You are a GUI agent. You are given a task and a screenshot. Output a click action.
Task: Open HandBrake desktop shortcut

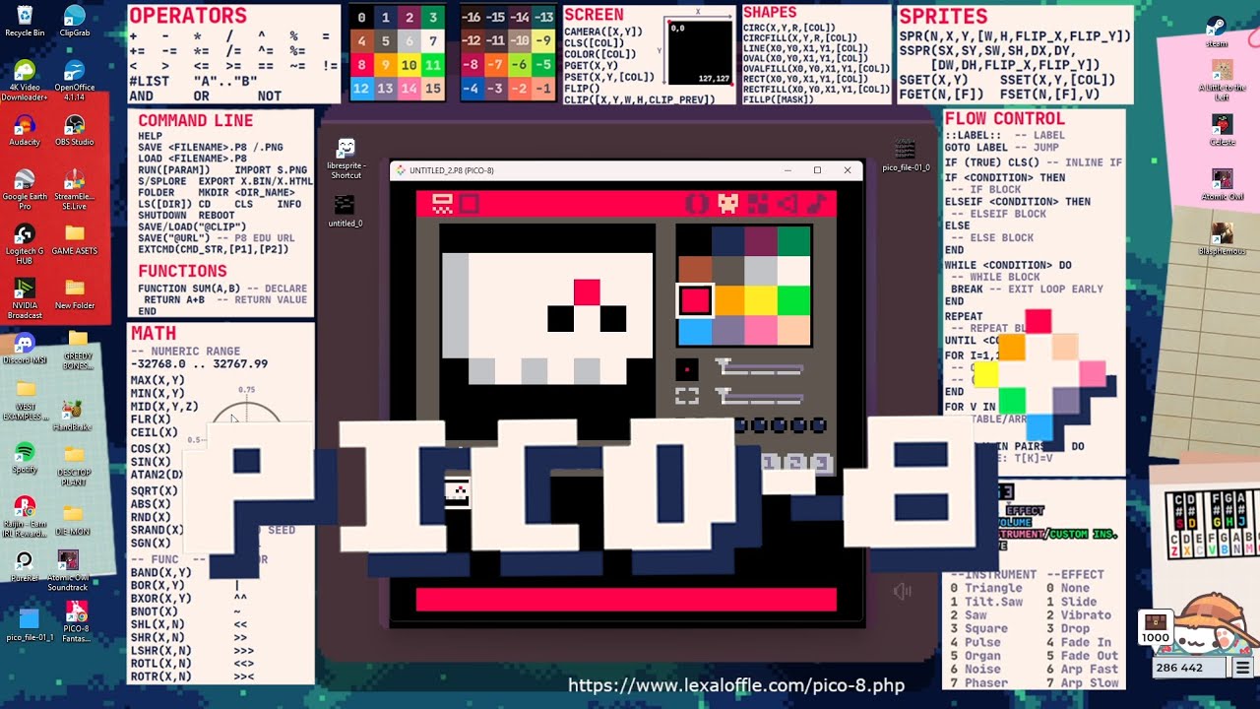click(72, 416)
